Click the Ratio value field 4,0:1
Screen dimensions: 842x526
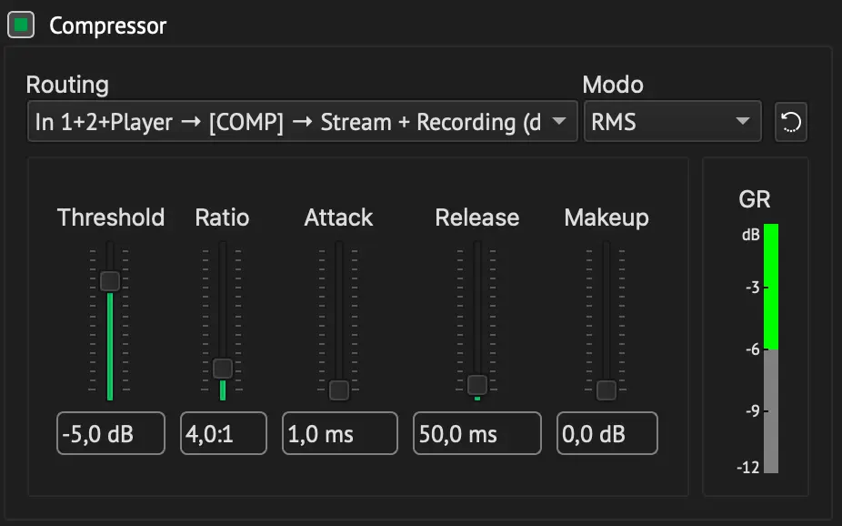click(224, 433)
